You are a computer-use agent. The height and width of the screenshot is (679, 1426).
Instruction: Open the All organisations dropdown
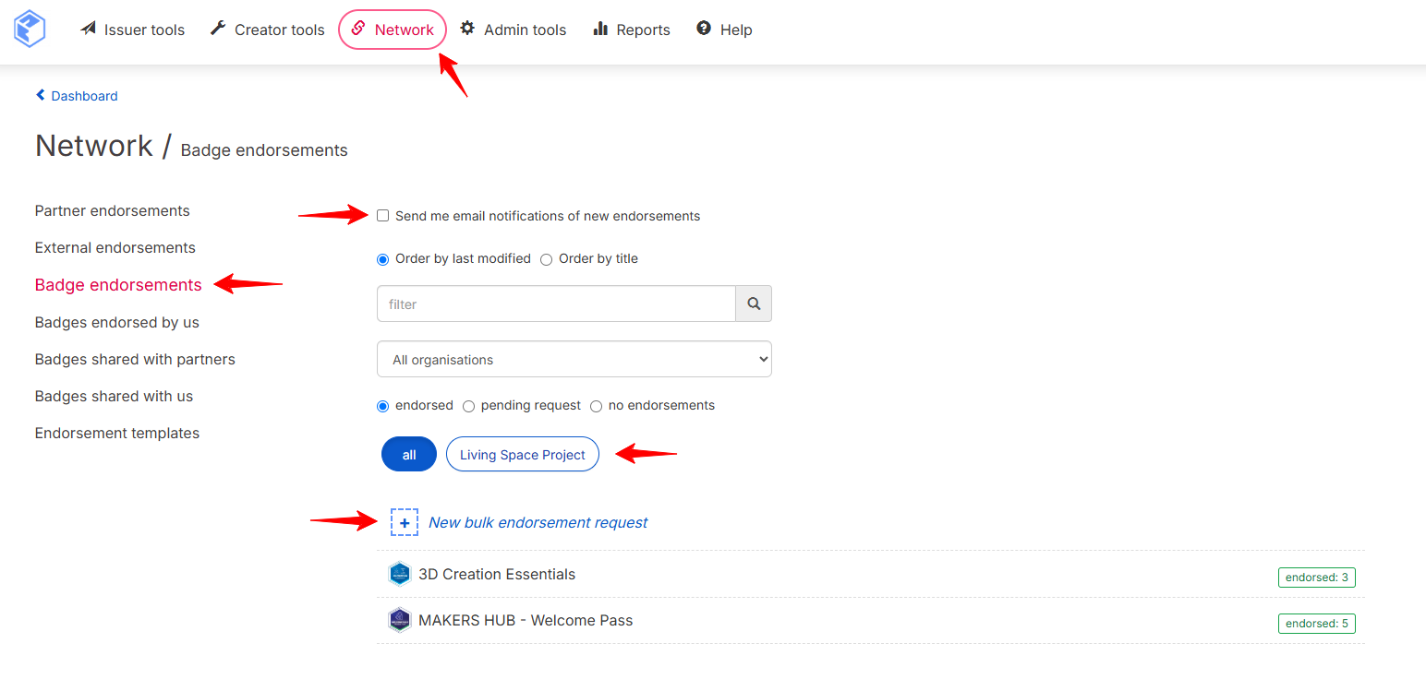click(574, 360)
